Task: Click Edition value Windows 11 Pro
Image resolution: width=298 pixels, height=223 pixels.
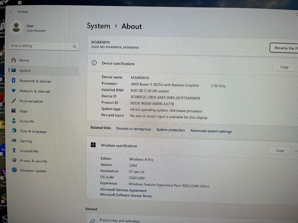Action: (x=141, y=160)
